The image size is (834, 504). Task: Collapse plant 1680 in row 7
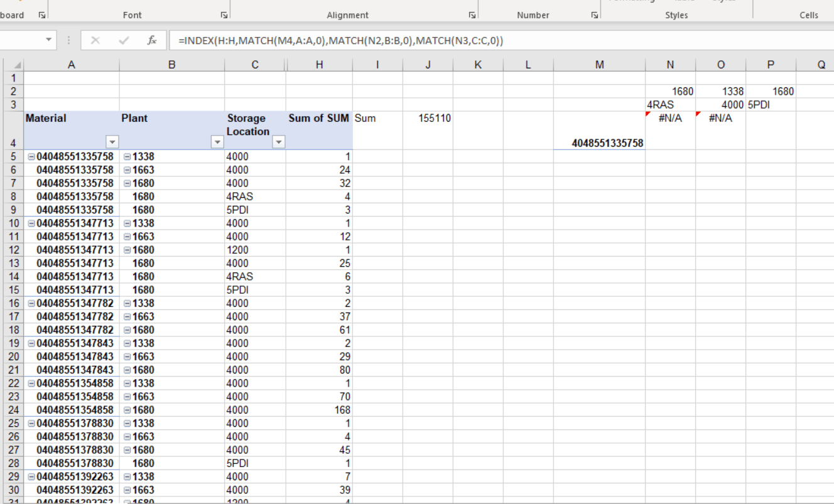tap(127, 183)
